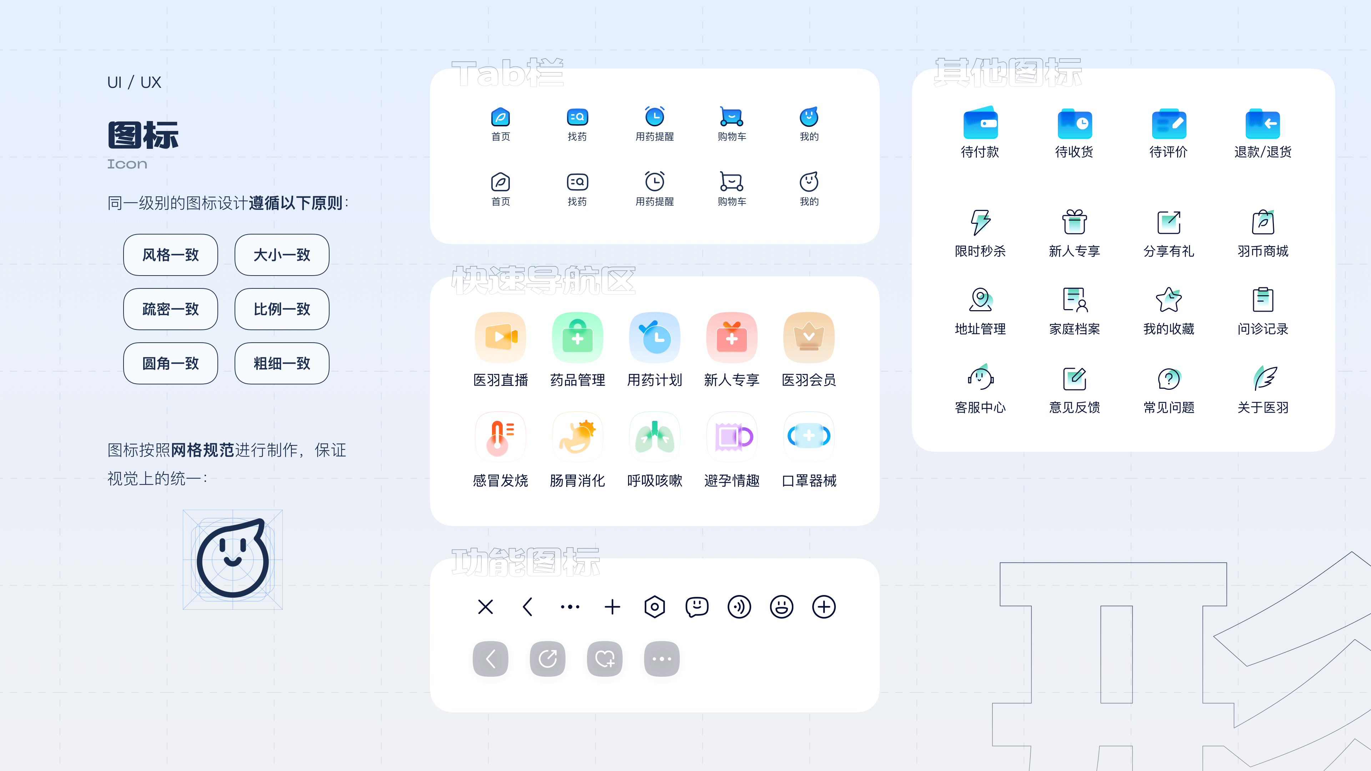Tap the circled plus add icon

click(824, 606)
